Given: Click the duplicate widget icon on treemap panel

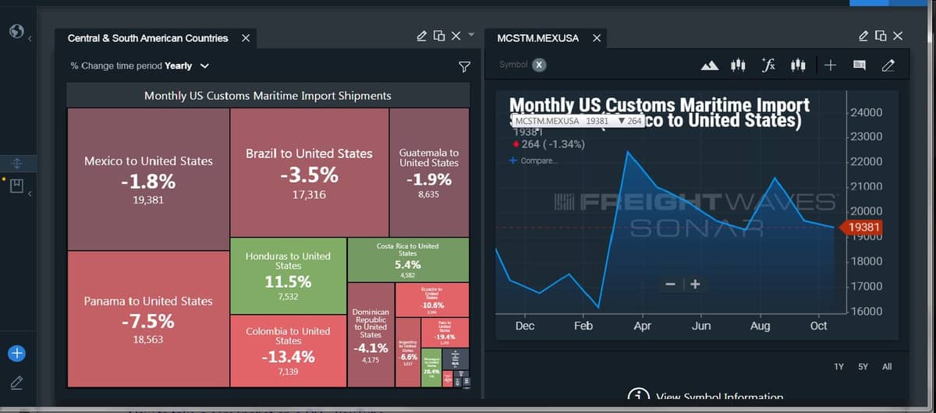Looking at the screenshot, I should (439, 36).
